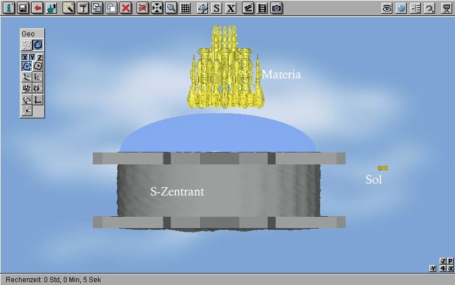Image resolution: width=455 pixels, height=285 pixels.
Task: Toggle the Y axis in Geo panel
Action: click(x=32, y=57)
